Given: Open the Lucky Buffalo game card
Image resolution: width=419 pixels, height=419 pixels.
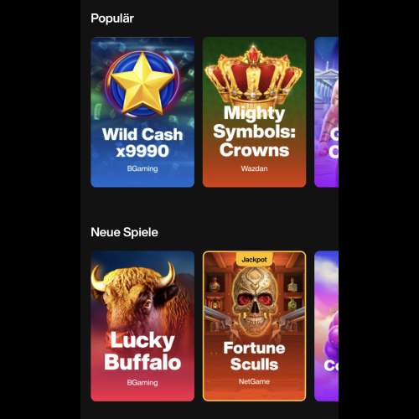Looking at the screenshot, I should (x=142, y=326).
